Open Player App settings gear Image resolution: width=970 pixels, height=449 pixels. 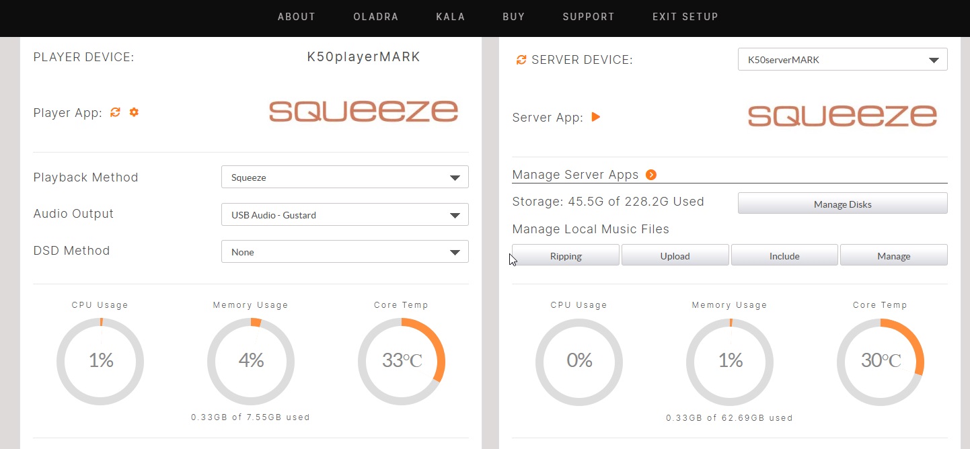coord(134,112)
